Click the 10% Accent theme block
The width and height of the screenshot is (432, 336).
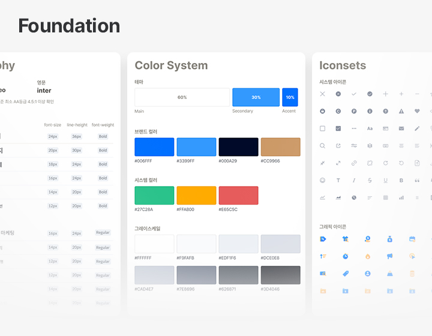[x=290, y=97]
